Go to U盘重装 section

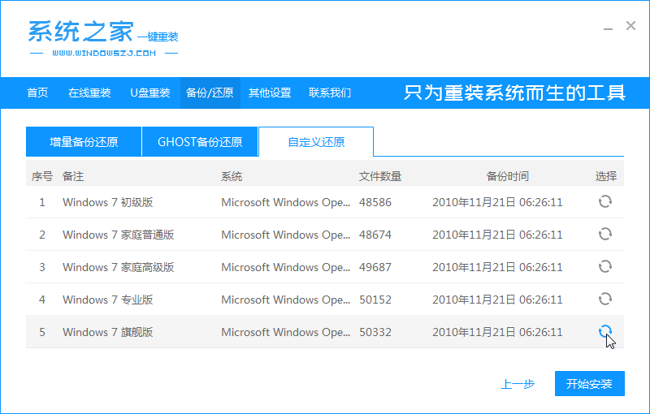click(x=150, y=93)
